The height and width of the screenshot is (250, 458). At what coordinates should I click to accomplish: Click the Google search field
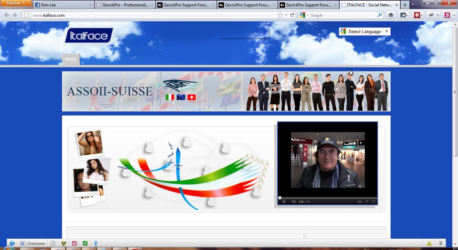343,15
